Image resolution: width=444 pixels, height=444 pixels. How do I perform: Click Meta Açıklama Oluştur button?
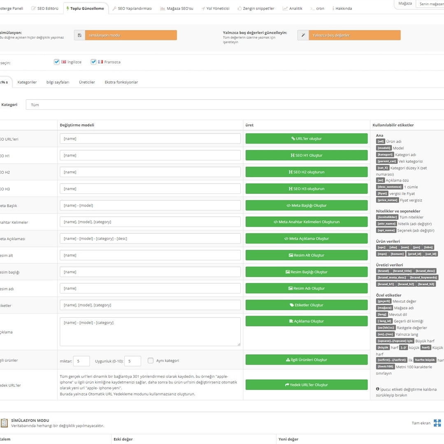(307, 238)
